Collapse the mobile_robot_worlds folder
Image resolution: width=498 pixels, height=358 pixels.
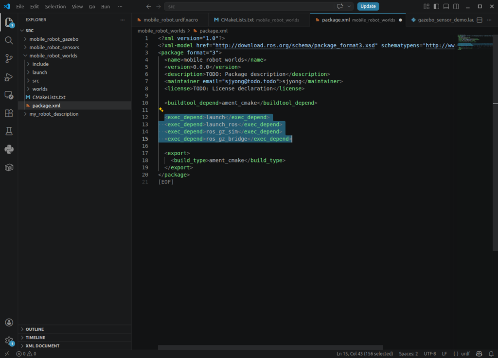click(25, 55)
